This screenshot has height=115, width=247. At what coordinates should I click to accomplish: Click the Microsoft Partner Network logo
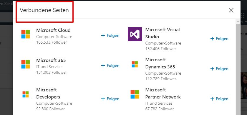coord(135,94)
